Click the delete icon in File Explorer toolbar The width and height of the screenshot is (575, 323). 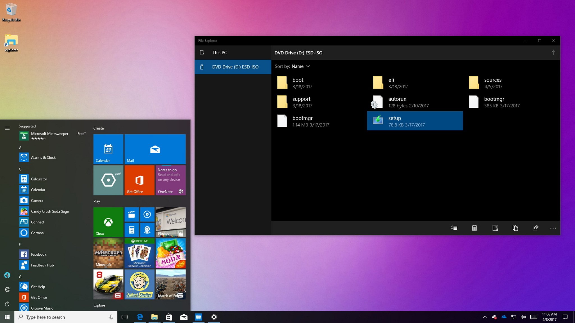point(475,228)
